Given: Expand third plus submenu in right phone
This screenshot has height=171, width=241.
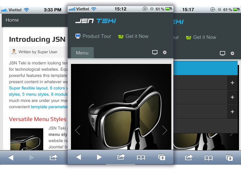Looking at the screenshot, I should point(232,112).
